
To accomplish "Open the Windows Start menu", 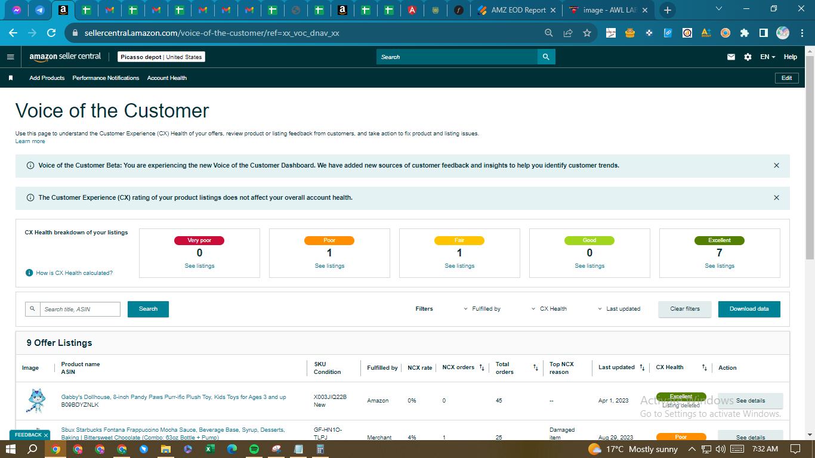I will 11,449.
